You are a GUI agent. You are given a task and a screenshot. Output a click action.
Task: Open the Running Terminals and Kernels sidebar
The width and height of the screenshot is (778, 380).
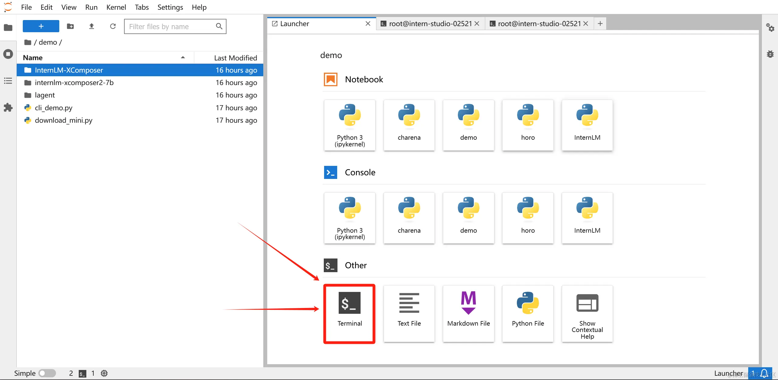click(x=8, y=54)
